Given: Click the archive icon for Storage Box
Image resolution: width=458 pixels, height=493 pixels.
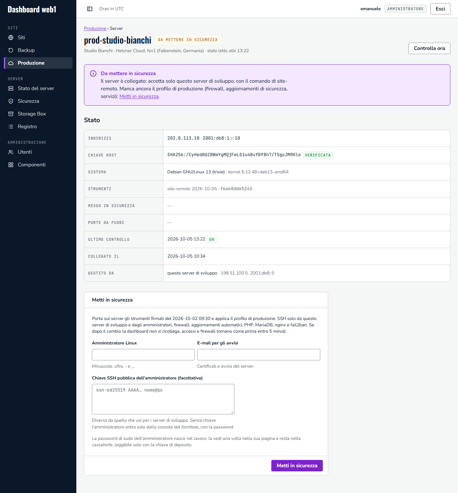Looking at the screenshot, I should click(x=11, y=114).
